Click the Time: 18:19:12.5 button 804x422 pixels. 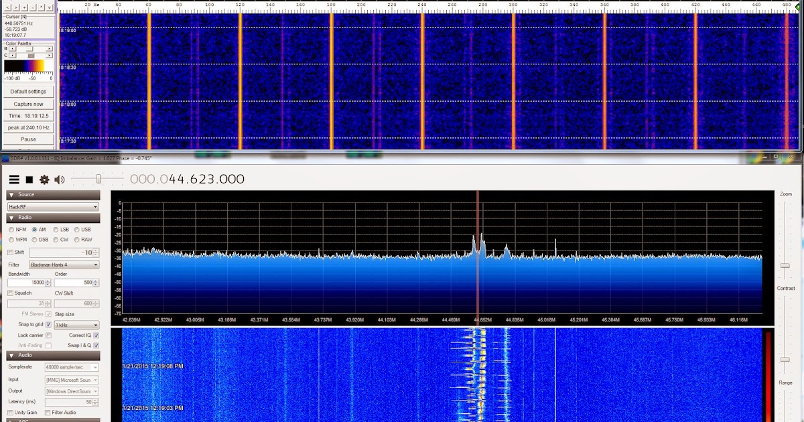29,116
